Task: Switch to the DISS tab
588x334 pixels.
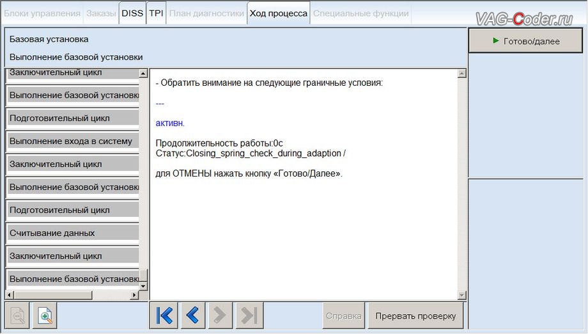Action: pyautogui.click(x=132, y=13)
